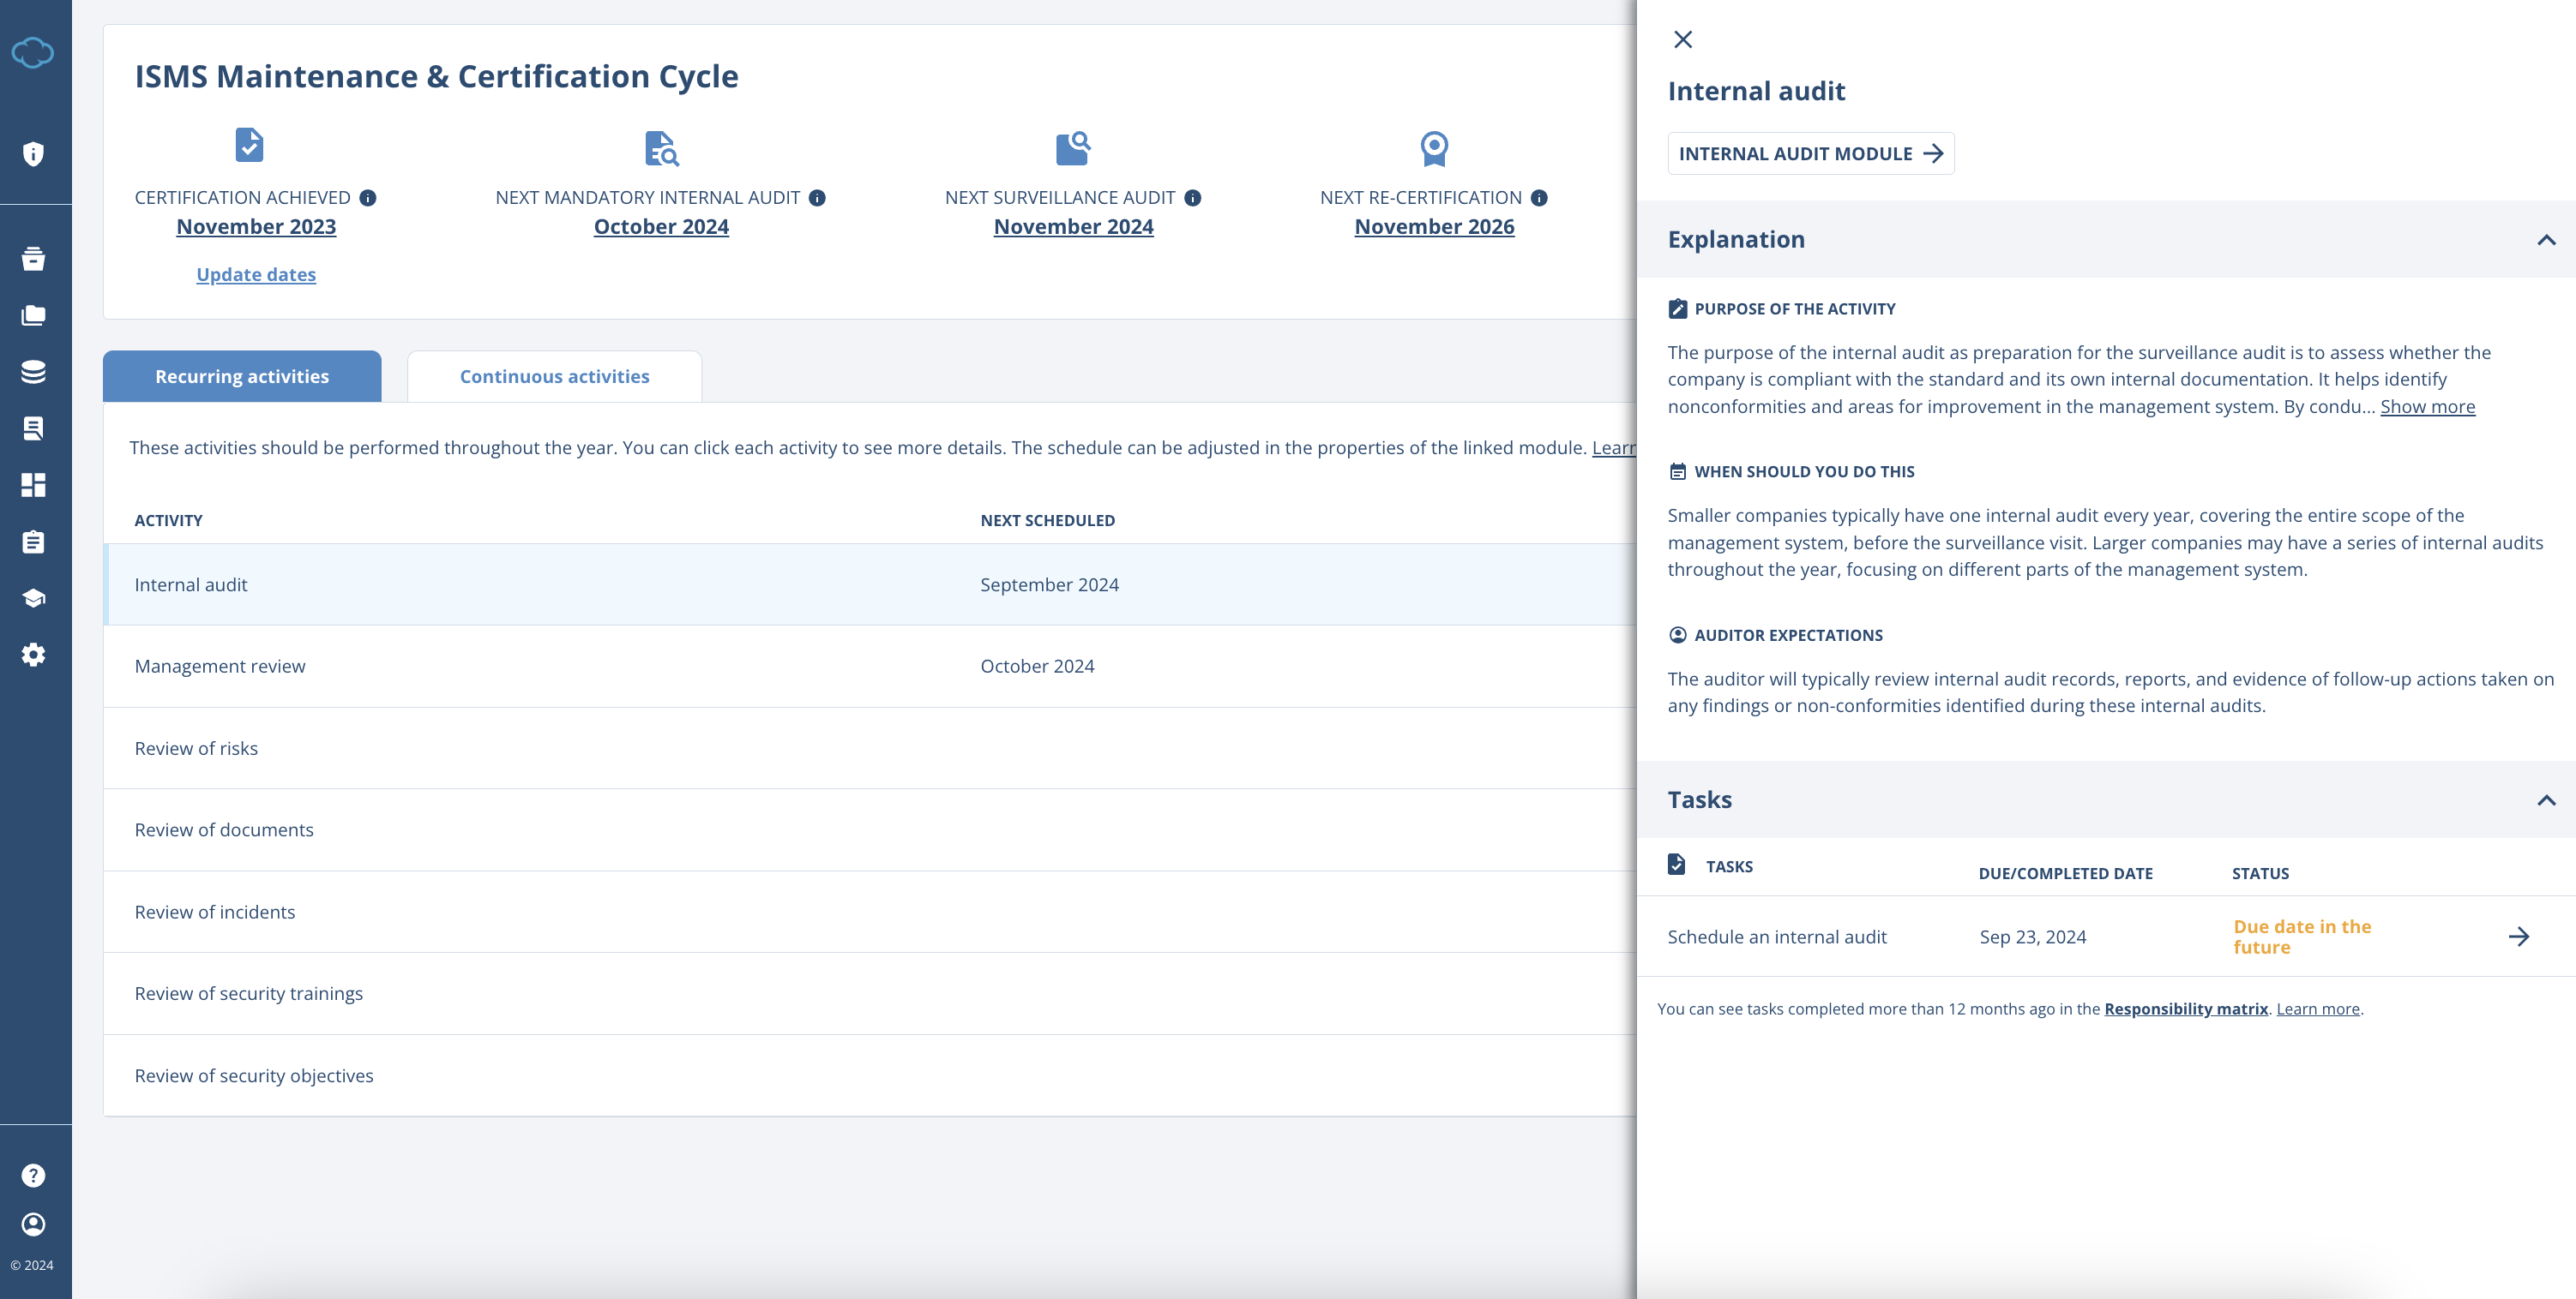Switch to the Recurring activities tab

pos(241,375)
